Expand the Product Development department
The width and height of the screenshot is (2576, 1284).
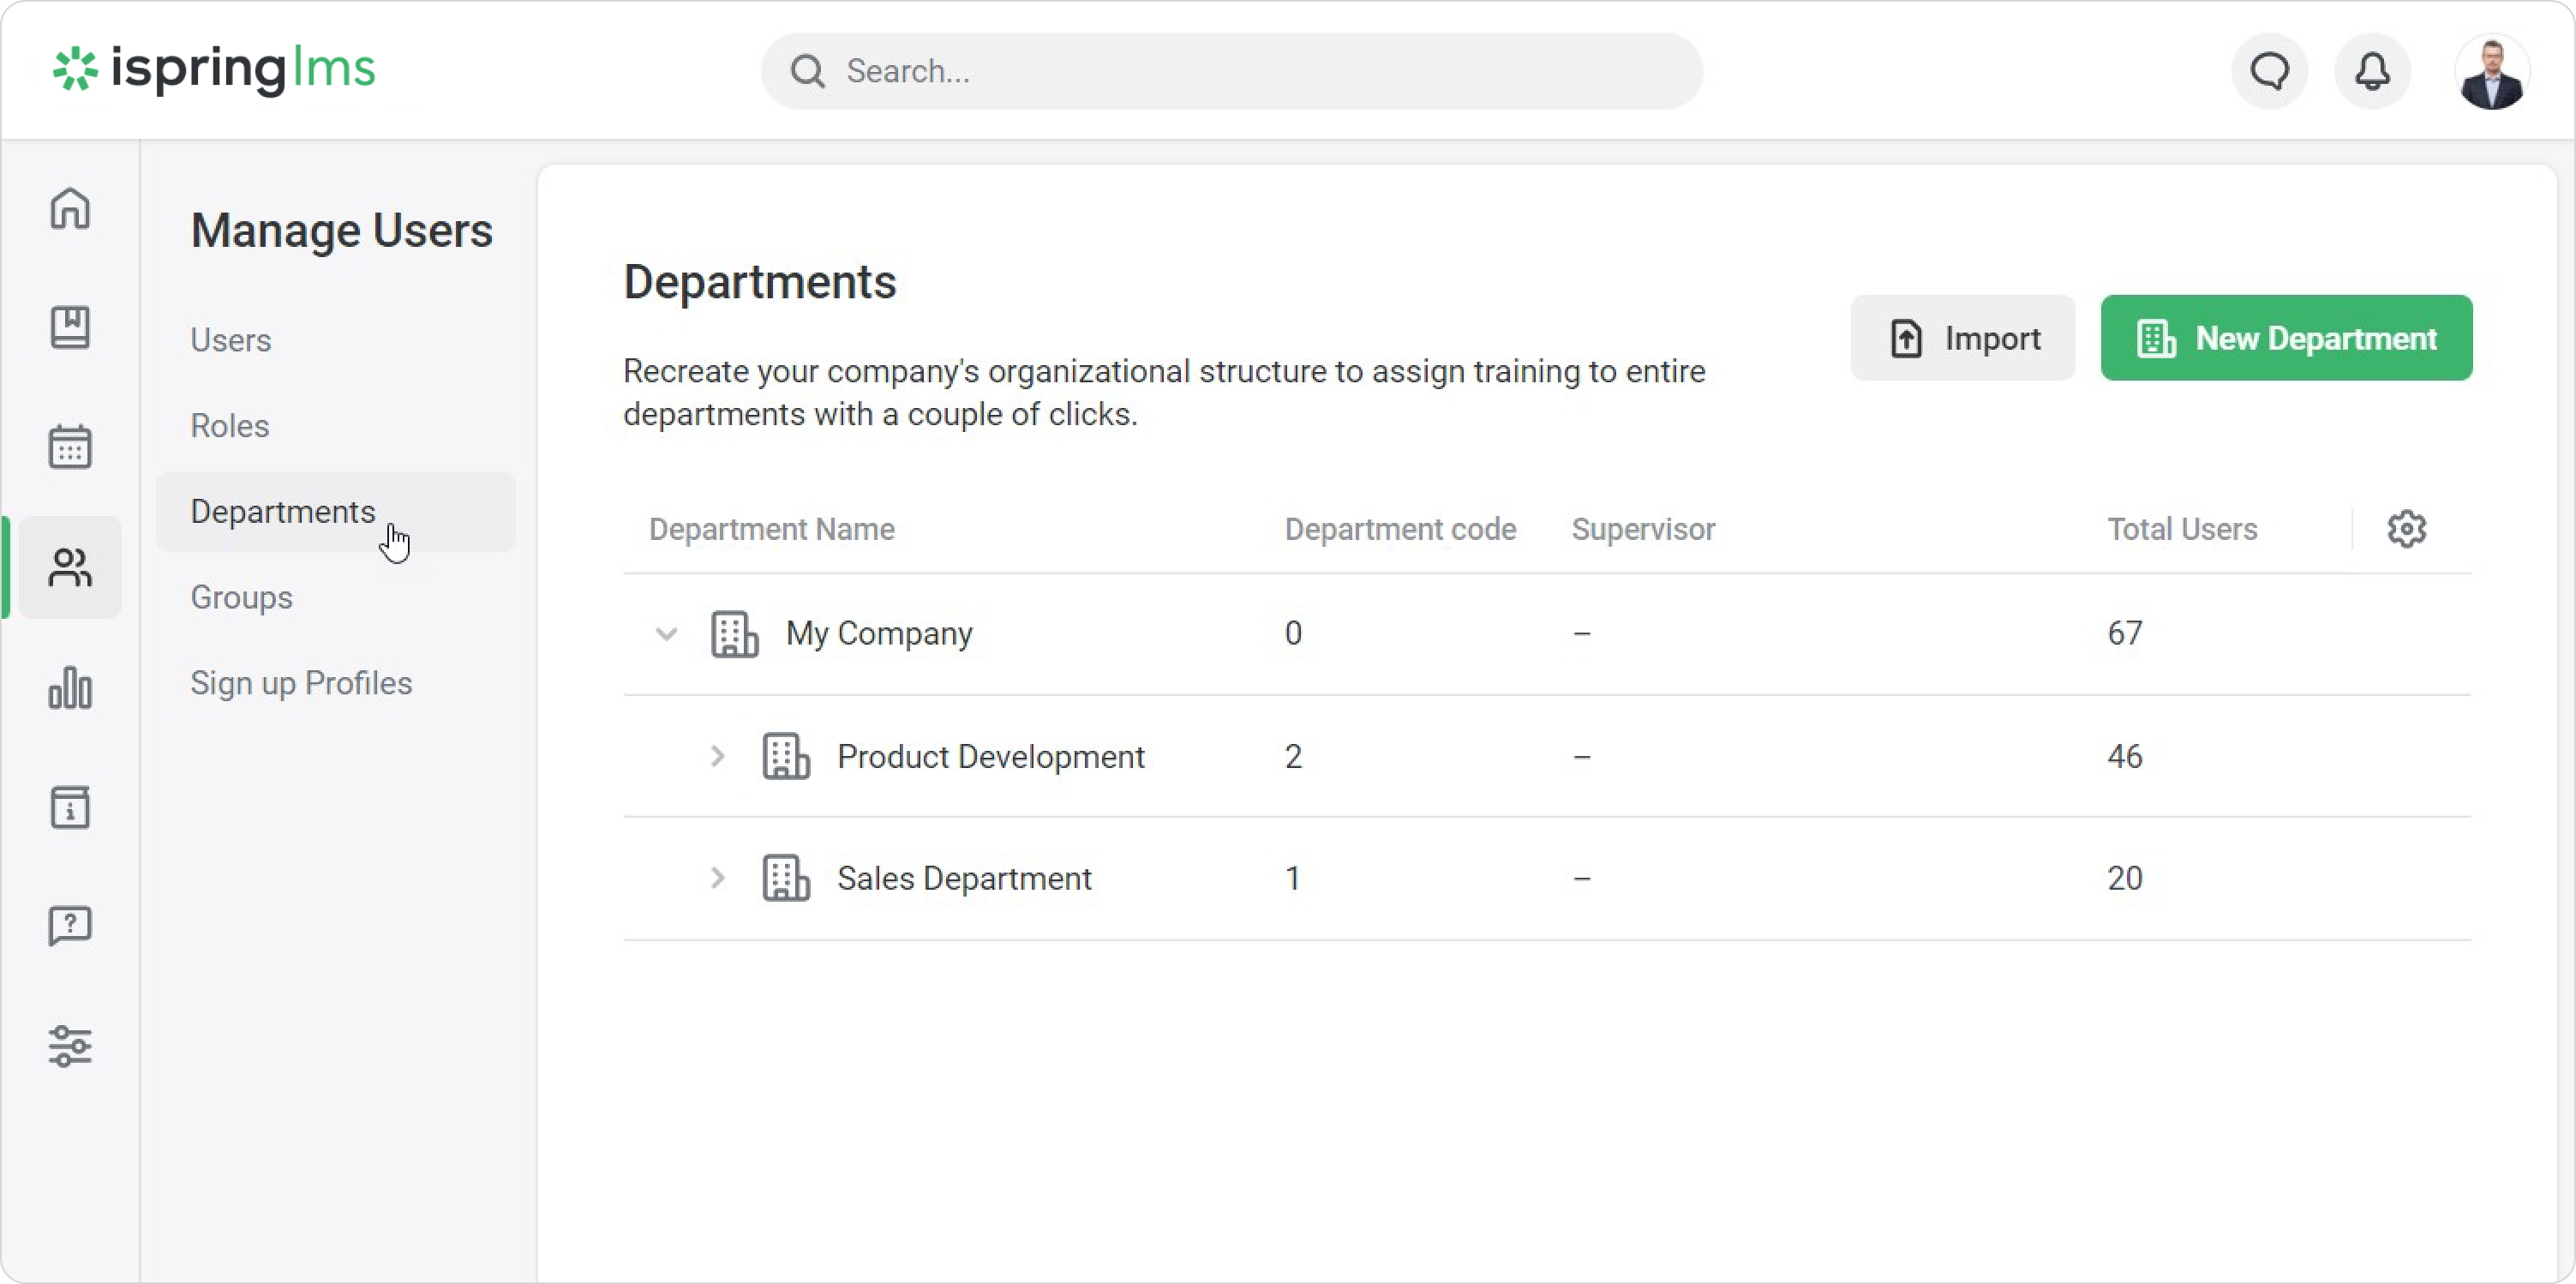[x=717, y=756]
